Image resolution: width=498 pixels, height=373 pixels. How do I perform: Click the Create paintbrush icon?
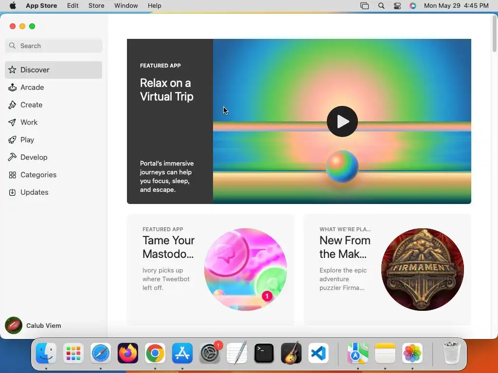(12, 105)
